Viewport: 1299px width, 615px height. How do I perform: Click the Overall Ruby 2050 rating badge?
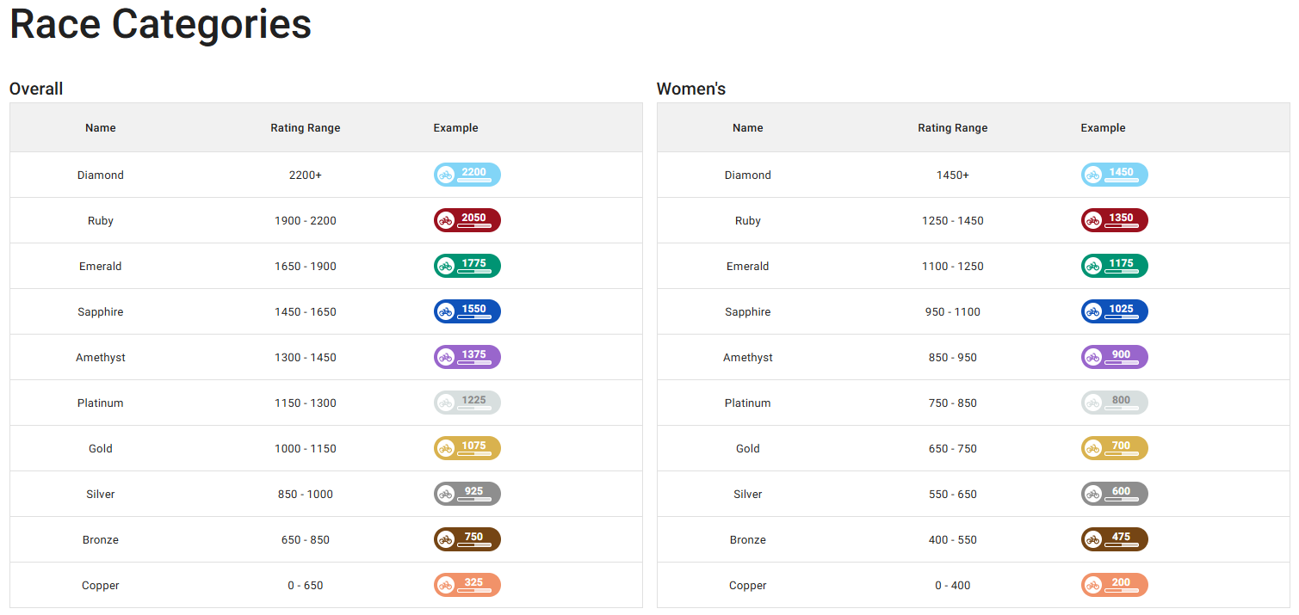click(467, 220)
